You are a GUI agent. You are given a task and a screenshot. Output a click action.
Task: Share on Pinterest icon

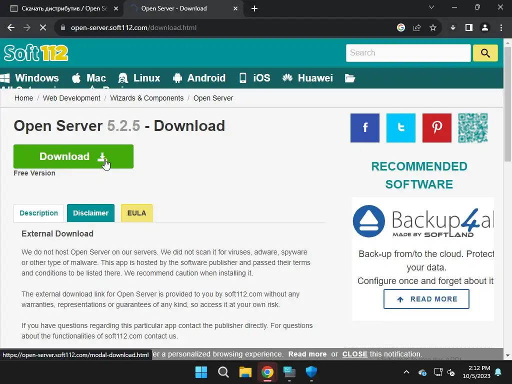(436, 128)
